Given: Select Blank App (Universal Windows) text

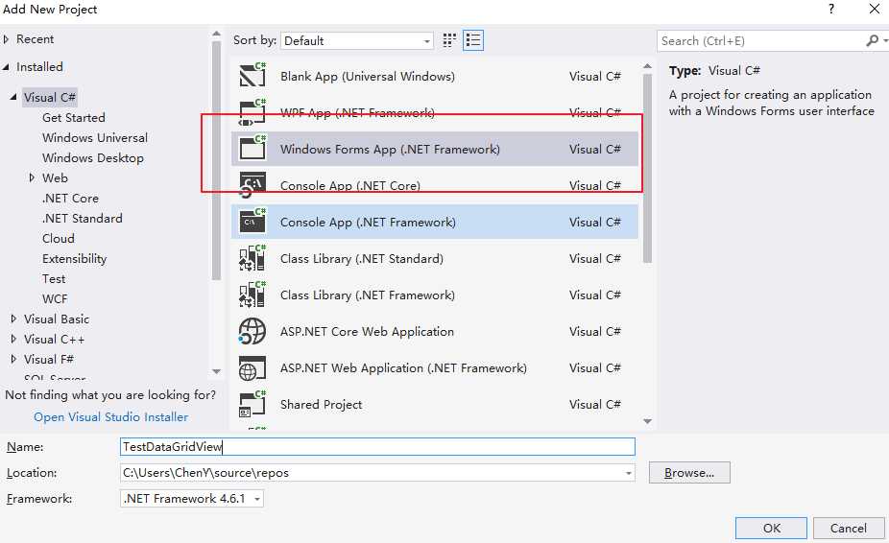Looking at the screenshot, I should (368, 76).
